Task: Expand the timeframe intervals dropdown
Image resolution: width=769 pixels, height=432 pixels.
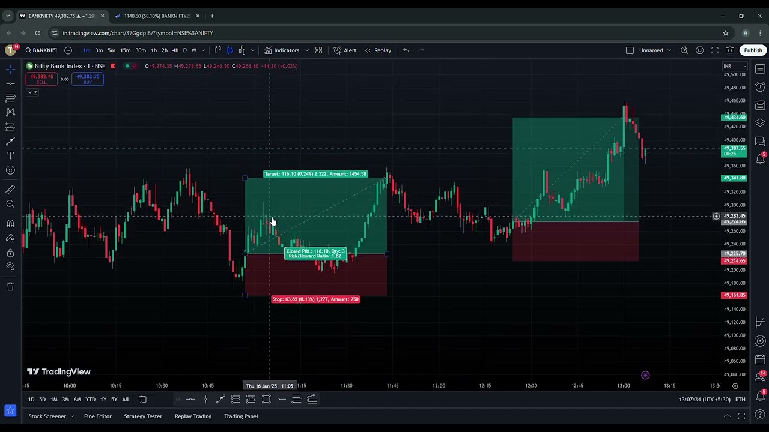Action: coord(203,50)
